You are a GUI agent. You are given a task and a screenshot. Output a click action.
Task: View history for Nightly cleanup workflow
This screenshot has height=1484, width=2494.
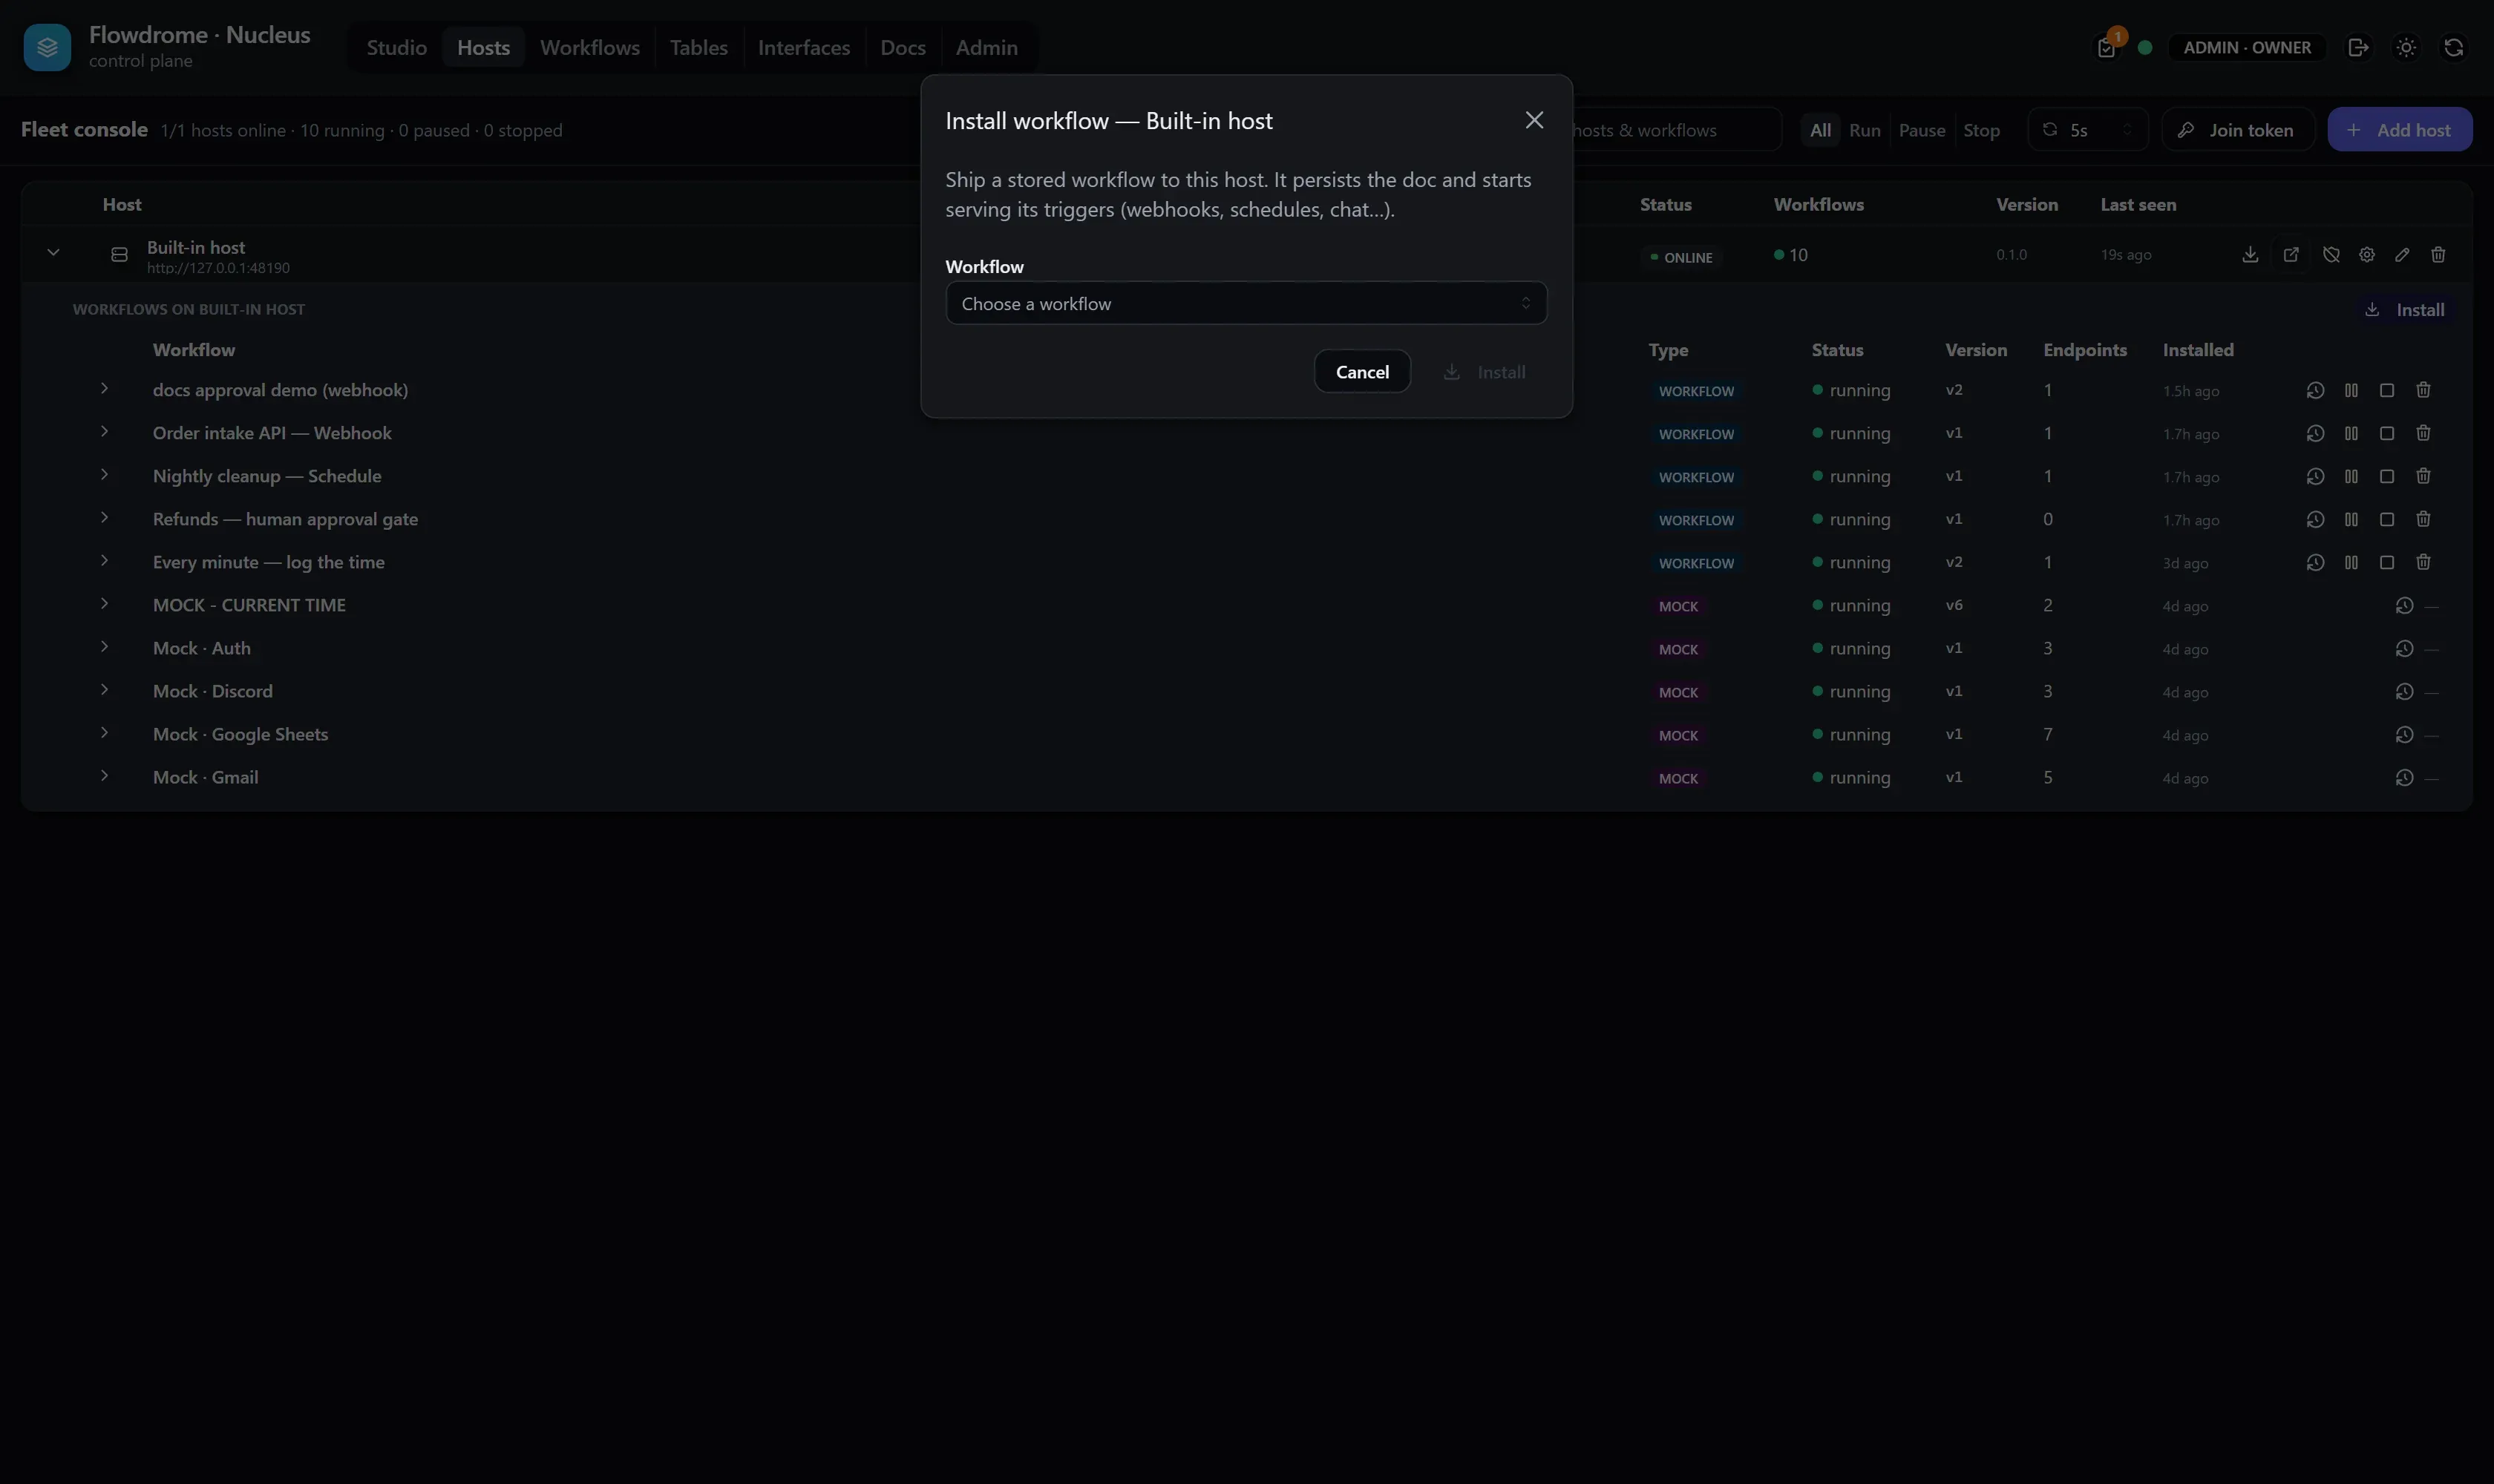coord(2315,476)
